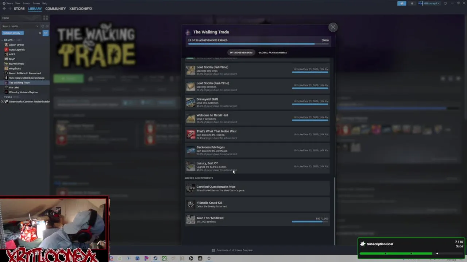Click the Luxury, Sort Of achievement icon
467x262 pixels.
pyautogui.click(x=190, y=166)
